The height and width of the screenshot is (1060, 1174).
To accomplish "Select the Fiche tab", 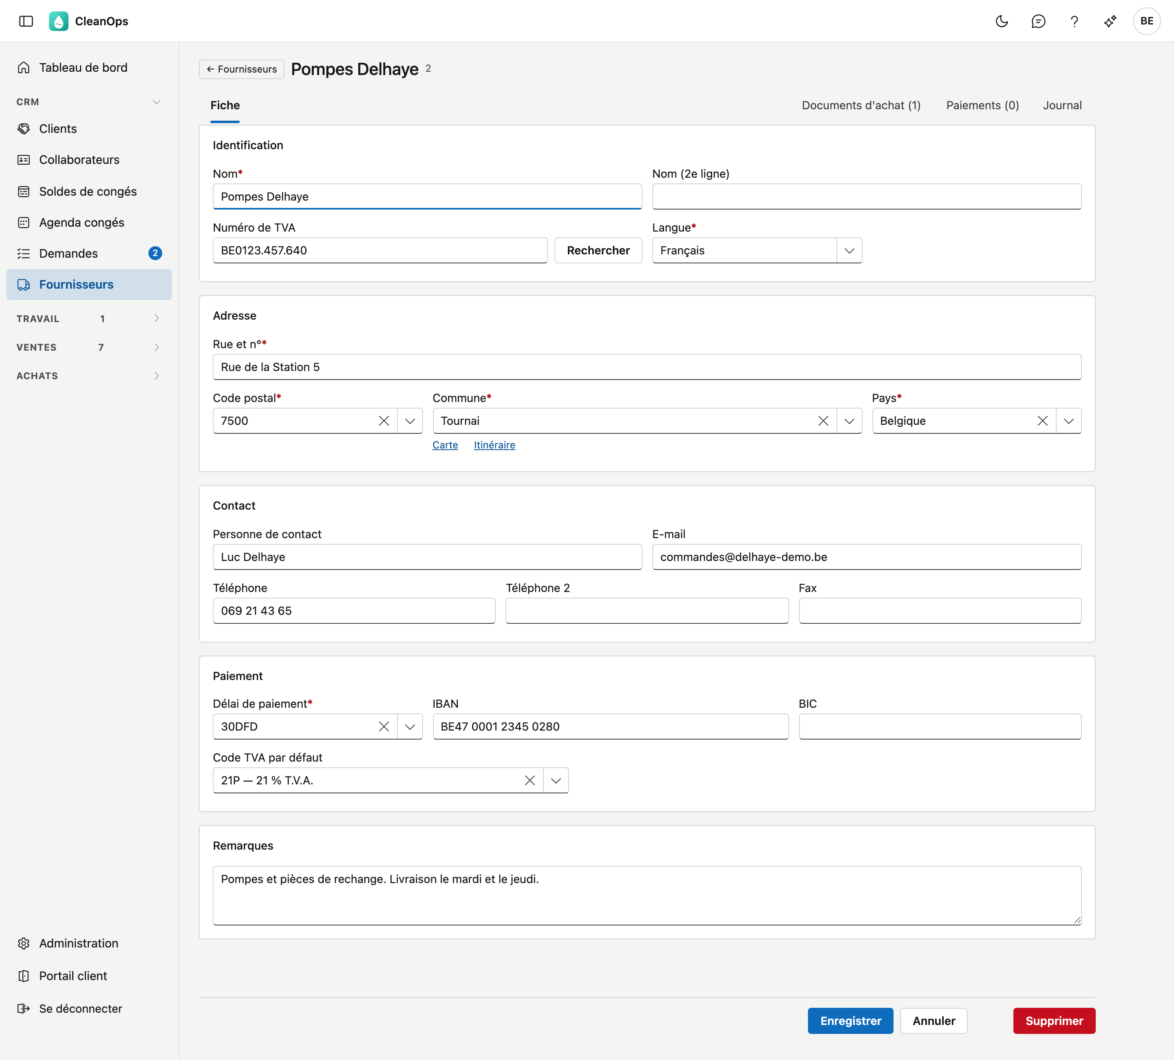I will coord(225,106).
